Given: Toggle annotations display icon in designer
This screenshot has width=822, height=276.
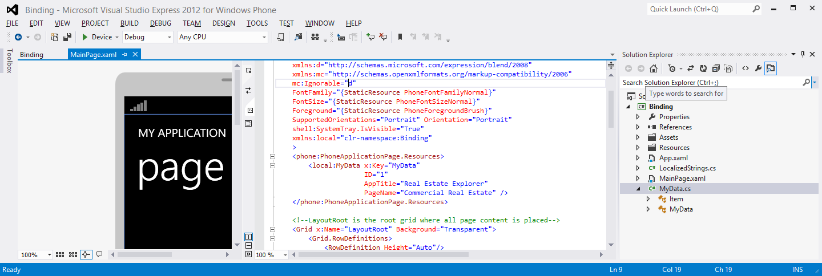Looking at the screenshot, I should coord(99,254).
